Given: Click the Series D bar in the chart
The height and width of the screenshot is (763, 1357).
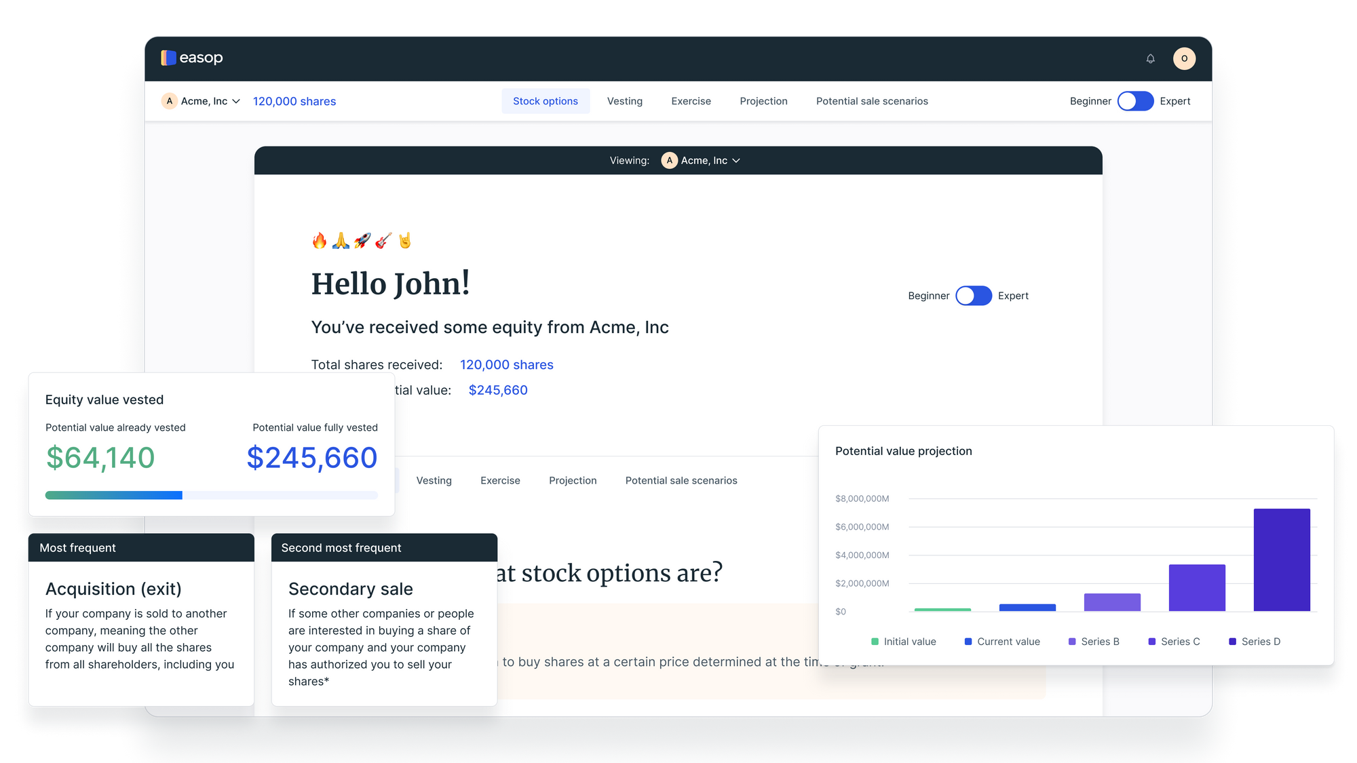Looking at the screenshot, I should (1281, 560).
